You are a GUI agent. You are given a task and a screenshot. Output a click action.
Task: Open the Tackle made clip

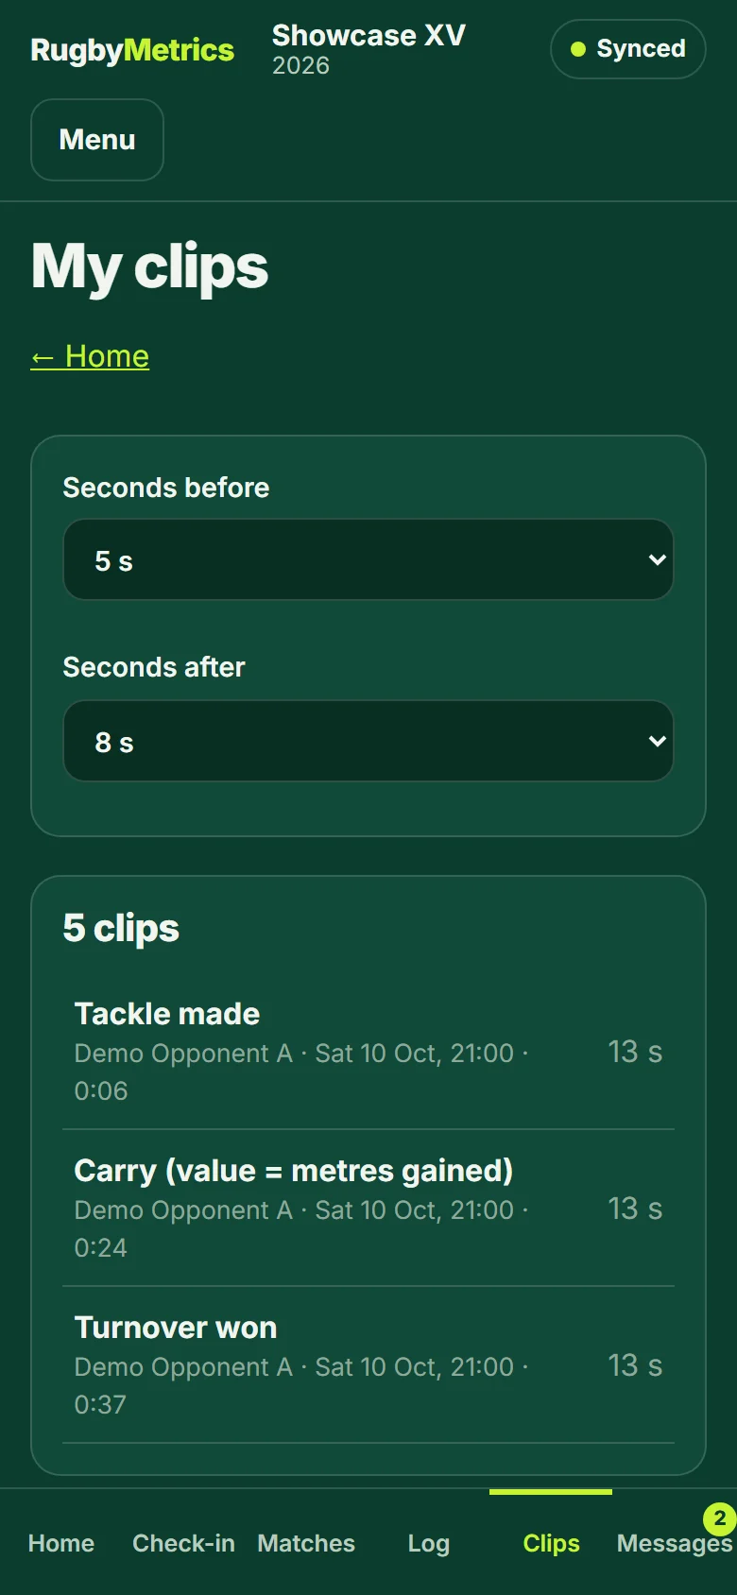pyautogui.click(x=368, y=1052)
